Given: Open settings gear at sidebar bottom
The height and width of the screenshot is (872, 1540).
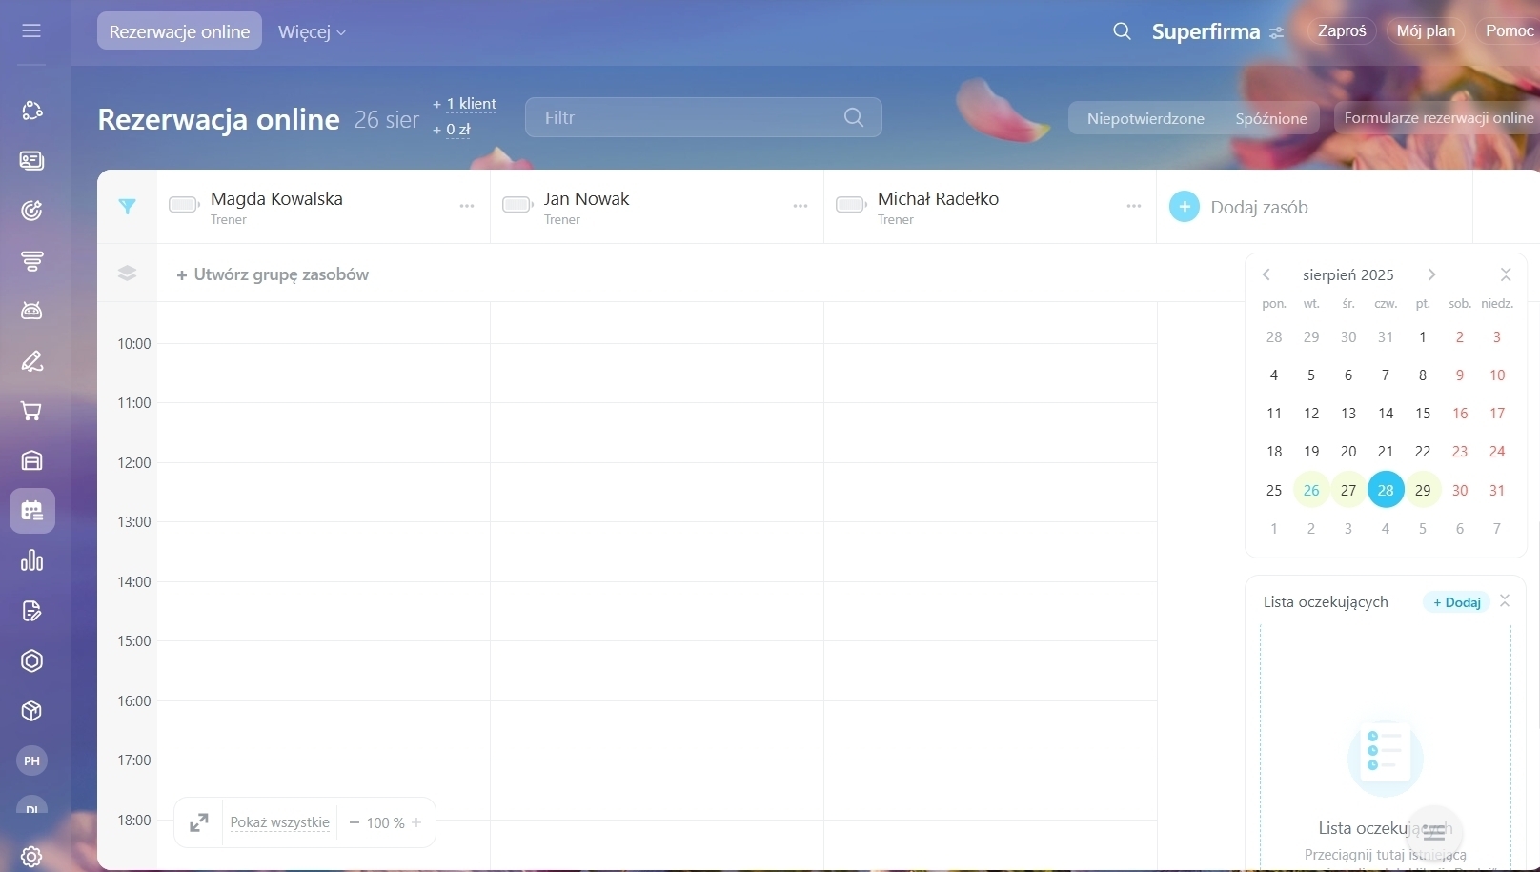Looking at the screenshot, I should tap(31, 856).
